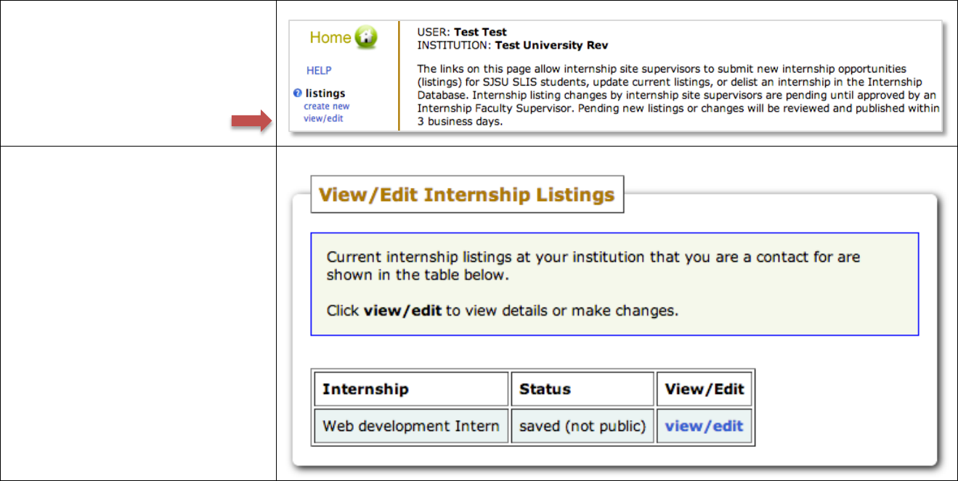The height and width of the screenshot is (481, 958).
Task: Click the user name Test Test
Action: click(x=480, y=32)
